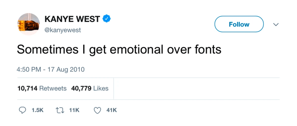Expand the chevron menu beside Follow
This screenshot has width=297, height=126.
pyautogui.click(x=276, y=24)
